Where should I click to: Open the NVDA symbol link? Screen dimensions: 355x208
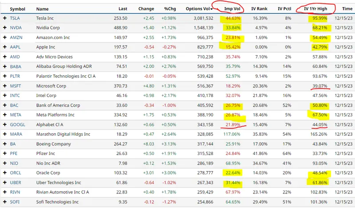point(16,27)
